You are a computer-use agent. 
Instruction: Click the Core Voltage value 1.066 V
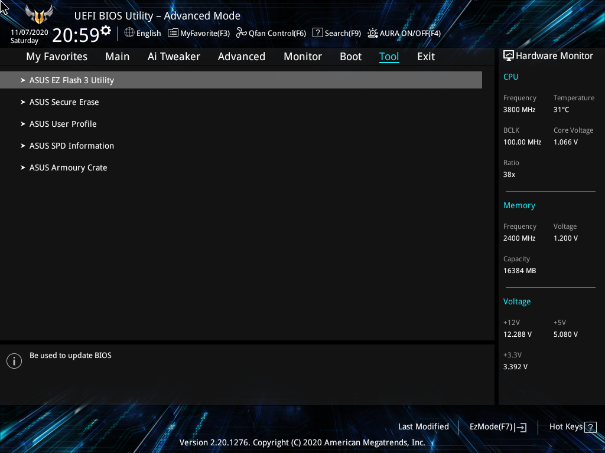(x=565, y=142)
